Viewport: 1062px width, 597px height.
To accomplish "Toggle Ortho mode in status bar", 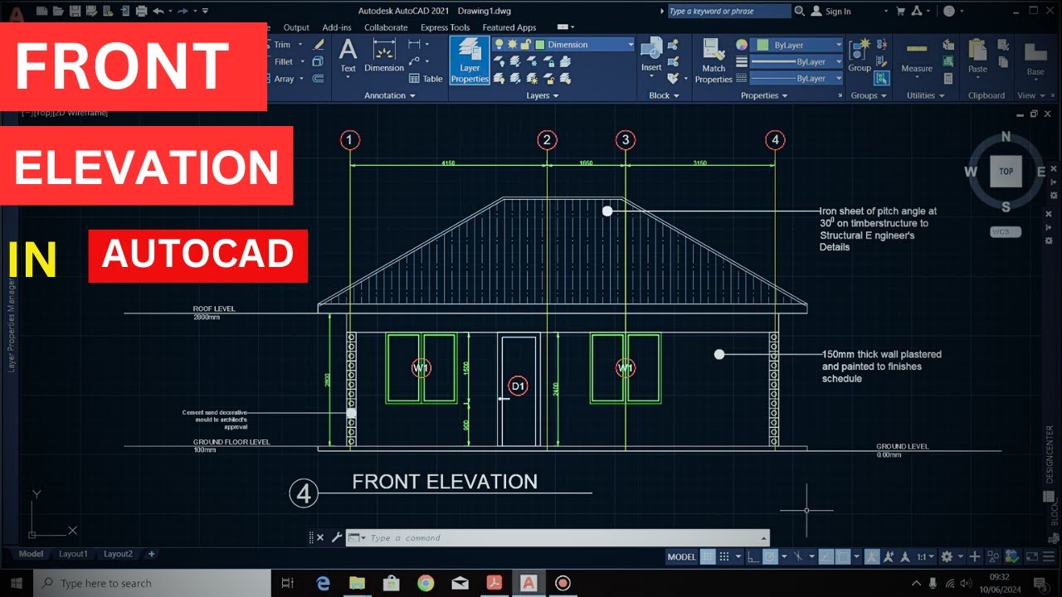I will (752, 557).
